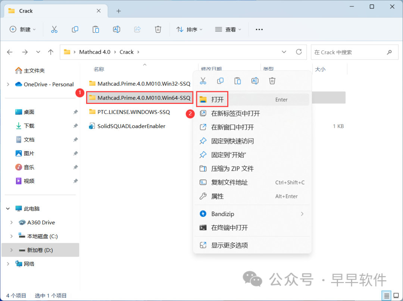Click the Downloads arrow icon in the sidebar
This screenshot has width=403, height=301.
pos(19,126)
